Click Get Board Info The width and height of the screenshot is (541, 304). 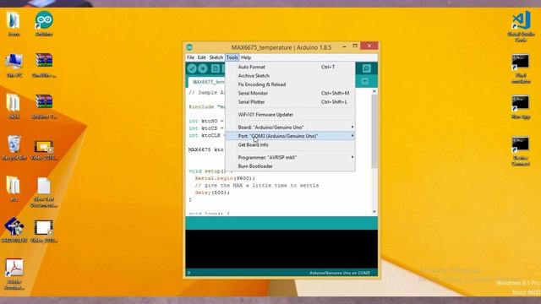pyautogui.click(x=290, y=144)
